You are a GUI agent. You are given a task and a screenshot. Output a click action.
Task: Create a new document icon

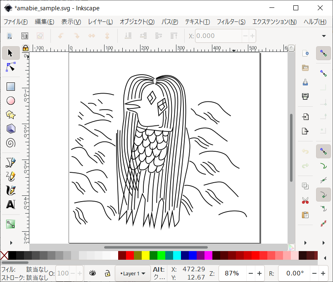pyautogui.click(x=305, y=53)
